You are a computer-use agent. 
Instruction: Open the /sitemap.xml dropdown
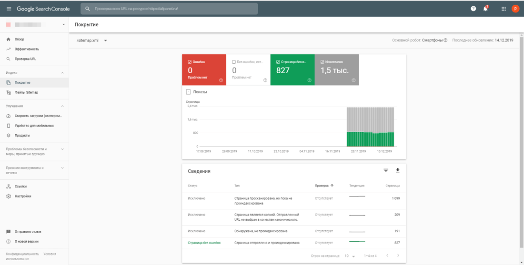[92, 40]
